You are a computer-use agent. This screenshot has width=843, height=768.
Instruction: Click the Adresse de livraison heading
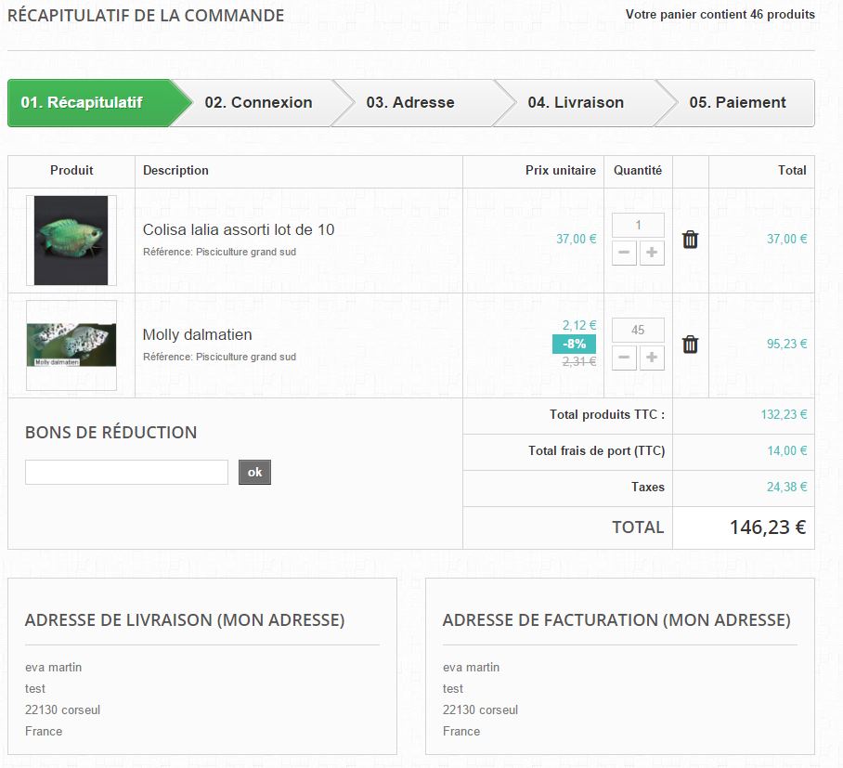pos(185,620)
